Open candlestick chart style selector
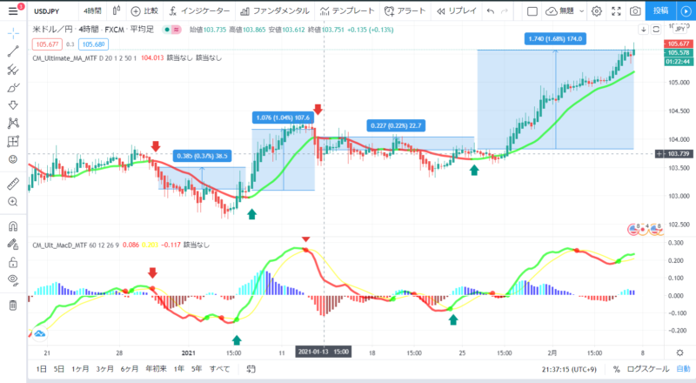 coord(117,10)
